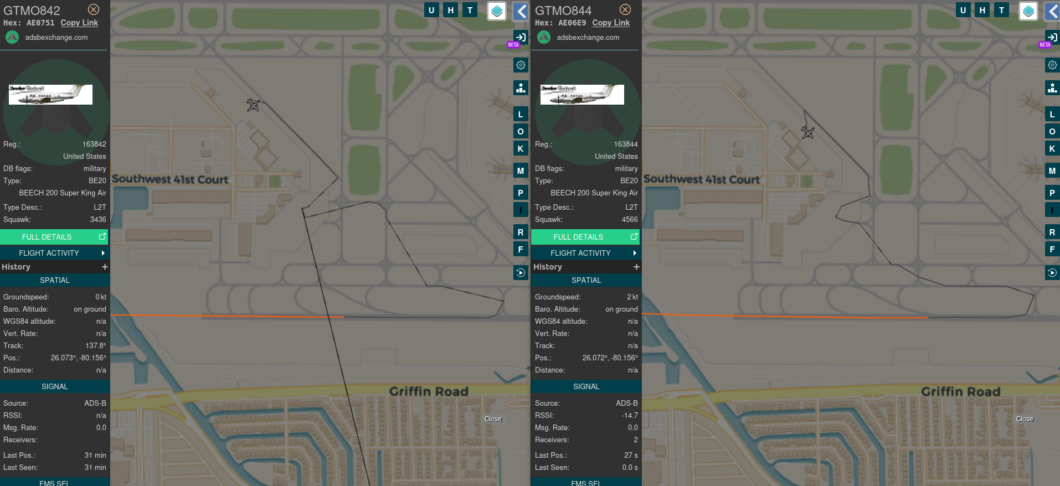Click H button on right map

[982, 10]
